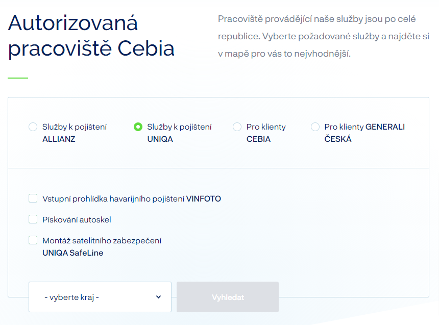Click the green accent line under heading
Viewport: 439px width, 325px height.
[x=18, y=78]
